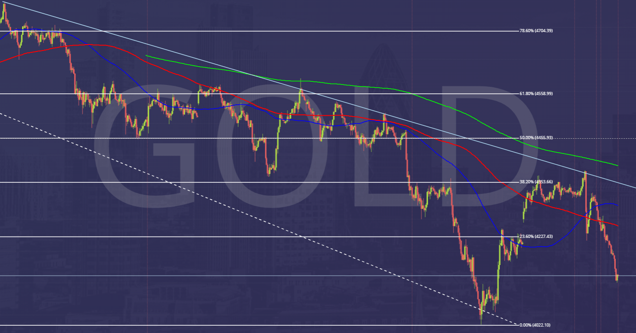Viewport: 636px width, 333px height.
Task: Select the thin horizontal current price line
Action: click(318, 276)
